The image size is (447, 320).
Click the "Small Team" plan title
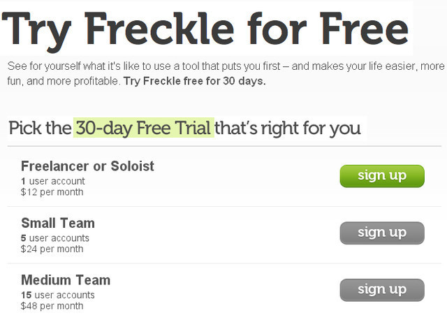click(x=57, y=224)
